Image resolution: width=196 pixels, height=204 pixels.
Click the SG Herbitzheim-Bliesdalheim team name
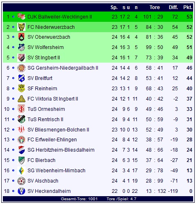[61, 150]
